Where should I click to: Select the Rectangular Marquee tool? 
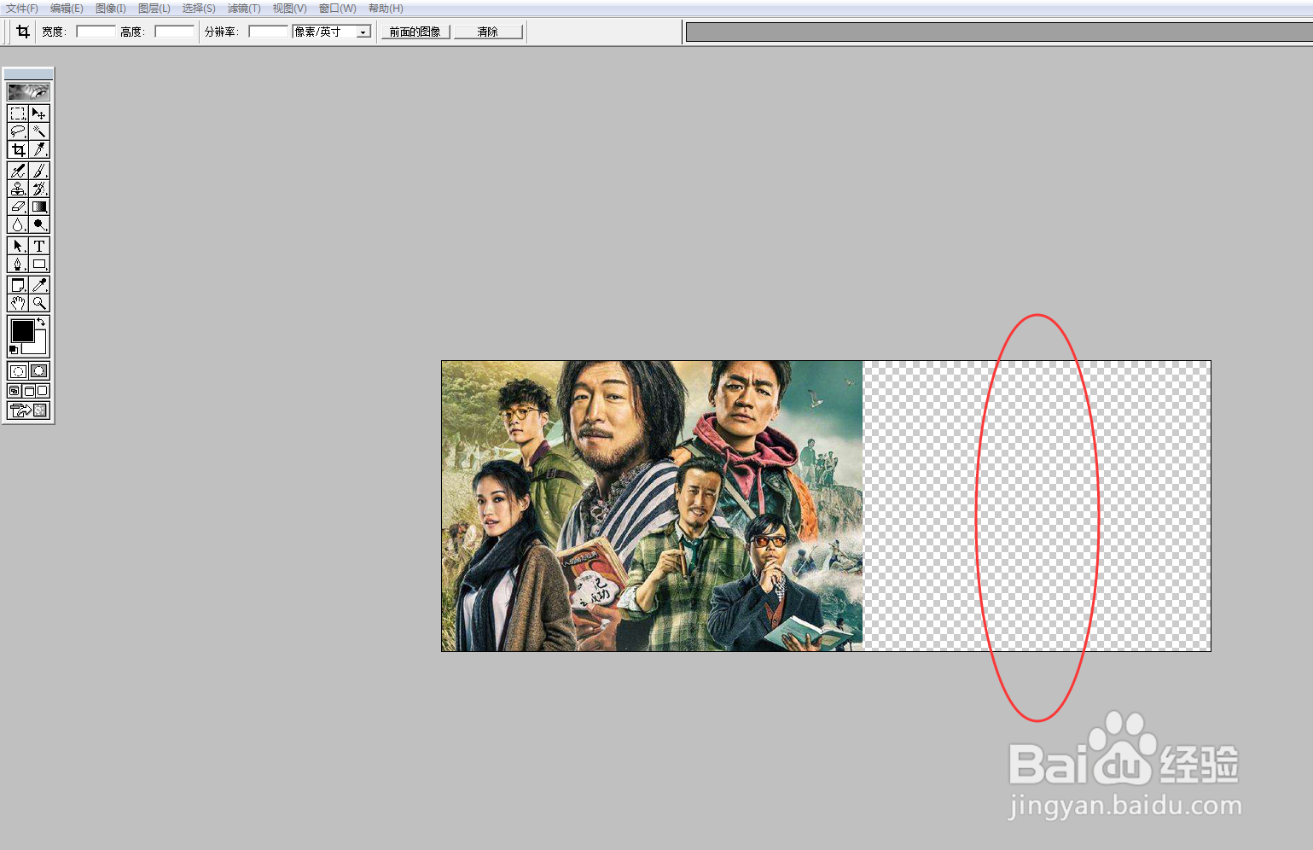click(x=18, y=114)
